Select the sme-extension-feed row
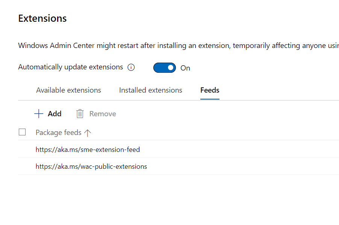Screen dimensions: 339x225 [x=179, y=149]
